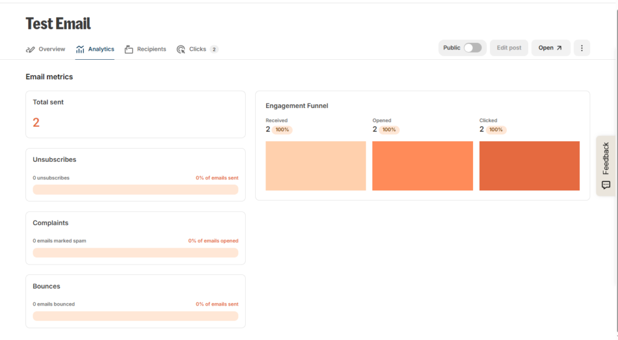The width and height of the screenshot is (618, 340).
Task: Click the Total sent card title
Action: click(48, 102)
